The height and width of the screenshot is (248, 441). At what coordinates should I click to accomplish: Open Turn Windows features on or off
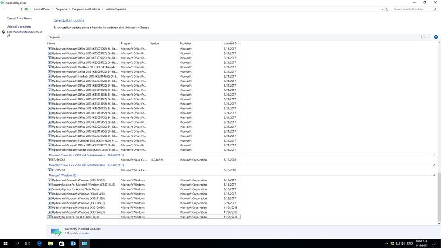pyautogui.click(x=24, y=34)
